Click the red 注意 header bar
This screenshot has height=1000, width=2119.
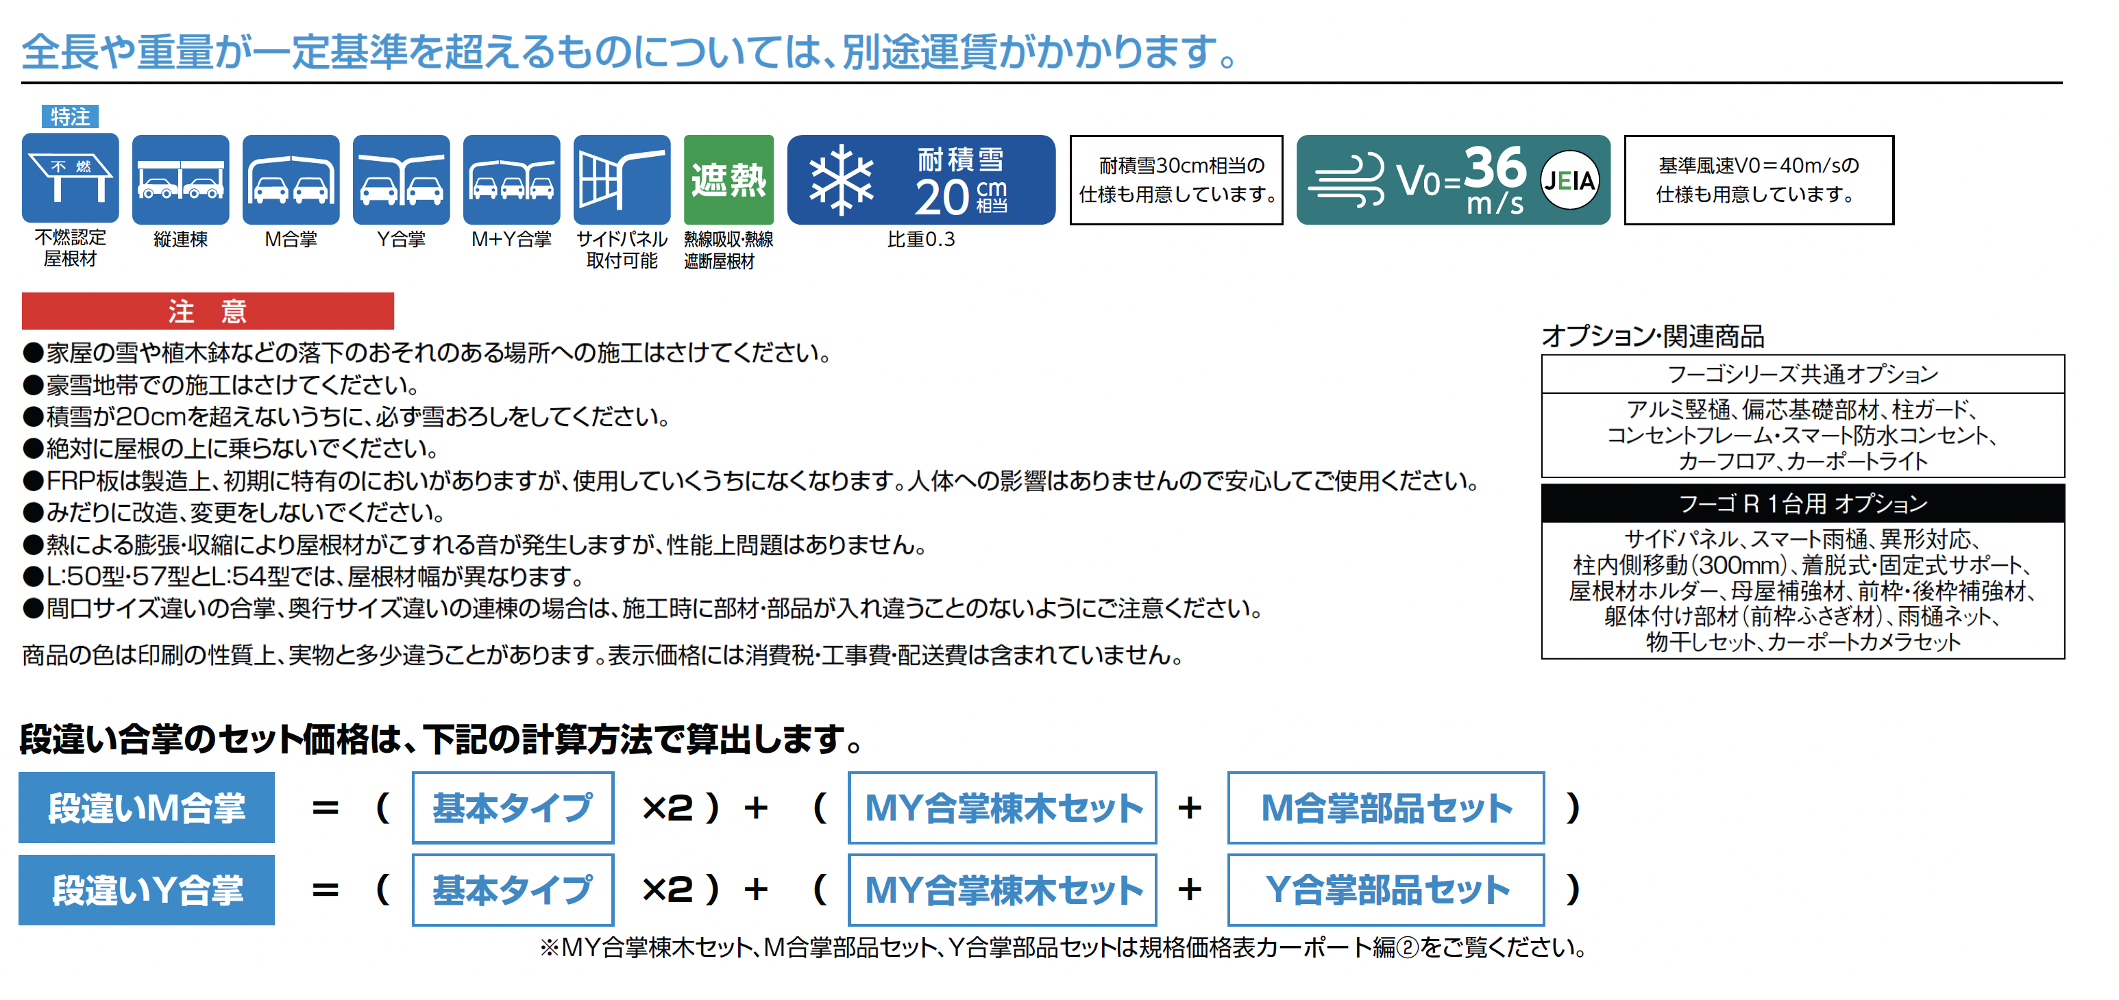[207, 311]
